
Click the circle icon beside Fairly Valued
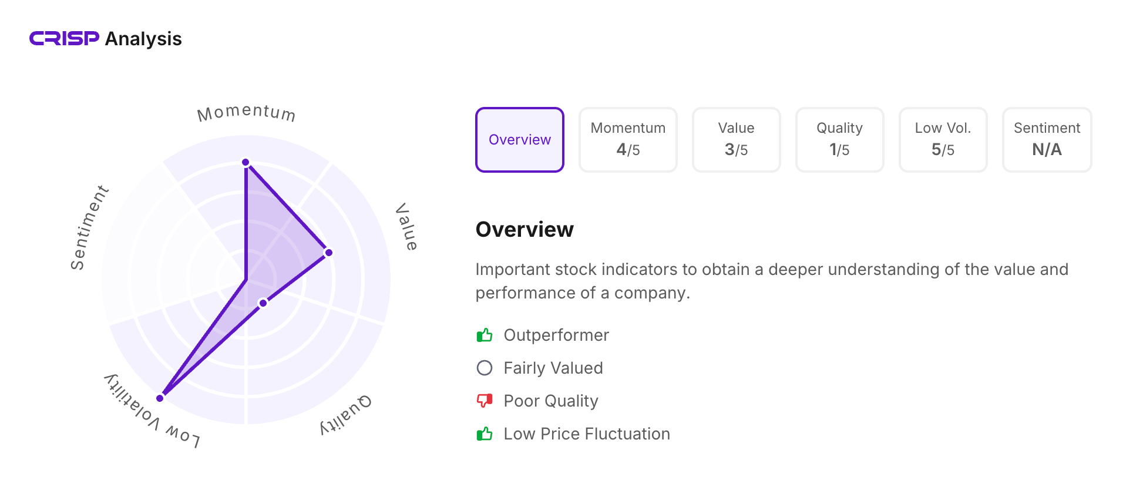pyautogui.click(x=485, y=368)
